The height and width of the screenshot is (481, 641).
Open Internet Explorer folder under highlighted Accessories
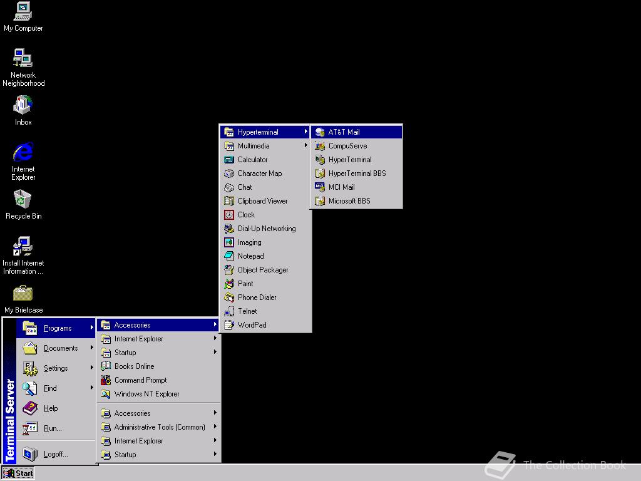pyautogui.click(x=158, y=339)
